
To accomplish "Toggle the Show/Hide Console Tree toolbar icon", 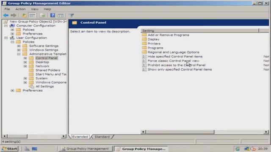I will click(x=32, y=15).
